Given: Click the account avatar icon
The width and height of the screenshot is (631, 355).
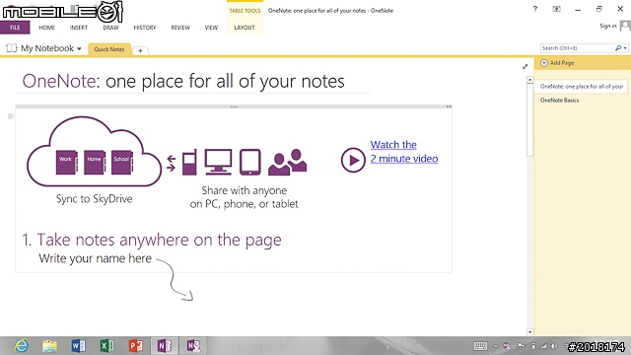Looking at the screenshot, I should [625, 26].
